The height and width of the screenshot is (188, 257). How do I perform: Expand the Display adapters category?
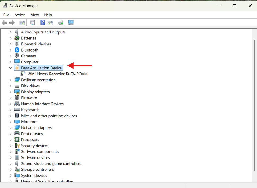pyautogui.click(x=11, y=92)
